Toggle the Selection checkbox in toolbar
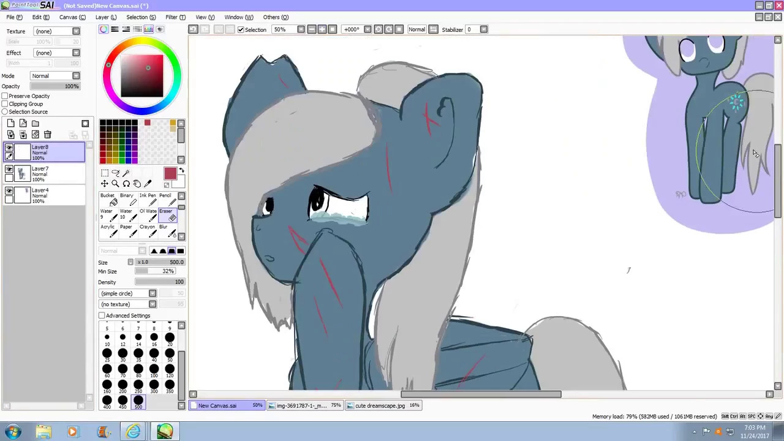The height and width of the screenshot is (441, 784). click(241, 29)
